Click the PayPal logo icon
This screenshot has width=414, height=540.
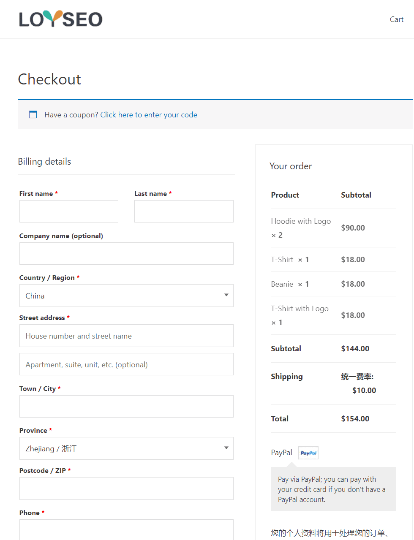coord(308,453)
